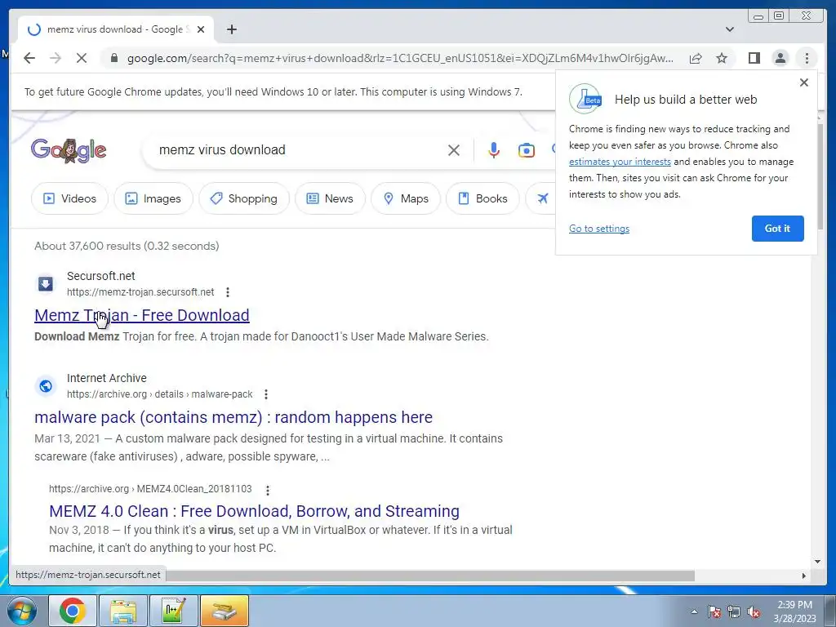Open more options for Secursoft.net result
Viewport: 836px width, 627px height.
(228, 292)
